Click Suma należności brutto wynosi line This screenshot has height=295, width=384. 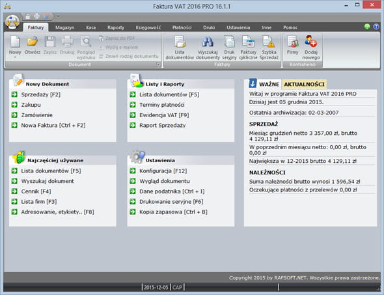[305, 182]
